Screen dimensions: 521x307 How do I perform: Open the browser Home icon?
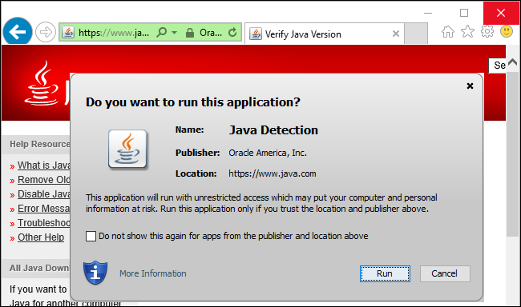click(448, 32)
